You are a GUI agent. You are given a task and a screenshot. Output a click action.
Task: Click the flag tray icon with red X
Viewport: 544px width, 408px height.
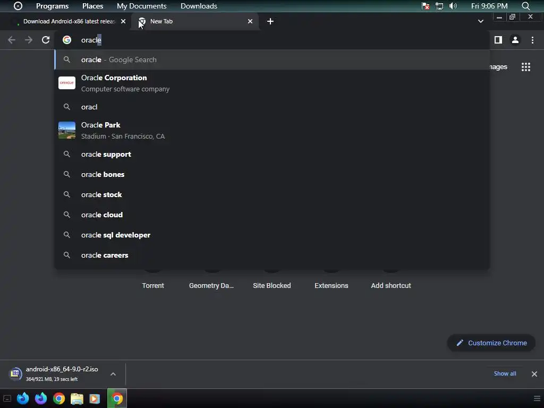click(426, 6)
